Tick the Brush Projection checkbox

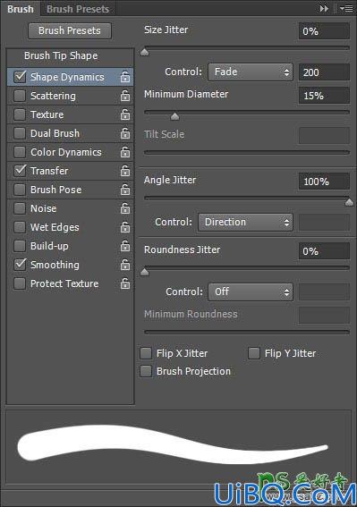point(146,371)
